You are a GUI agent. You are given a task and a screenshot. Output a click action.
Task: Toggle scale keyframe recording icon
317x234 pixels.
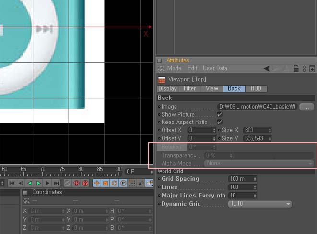[106, 183]
